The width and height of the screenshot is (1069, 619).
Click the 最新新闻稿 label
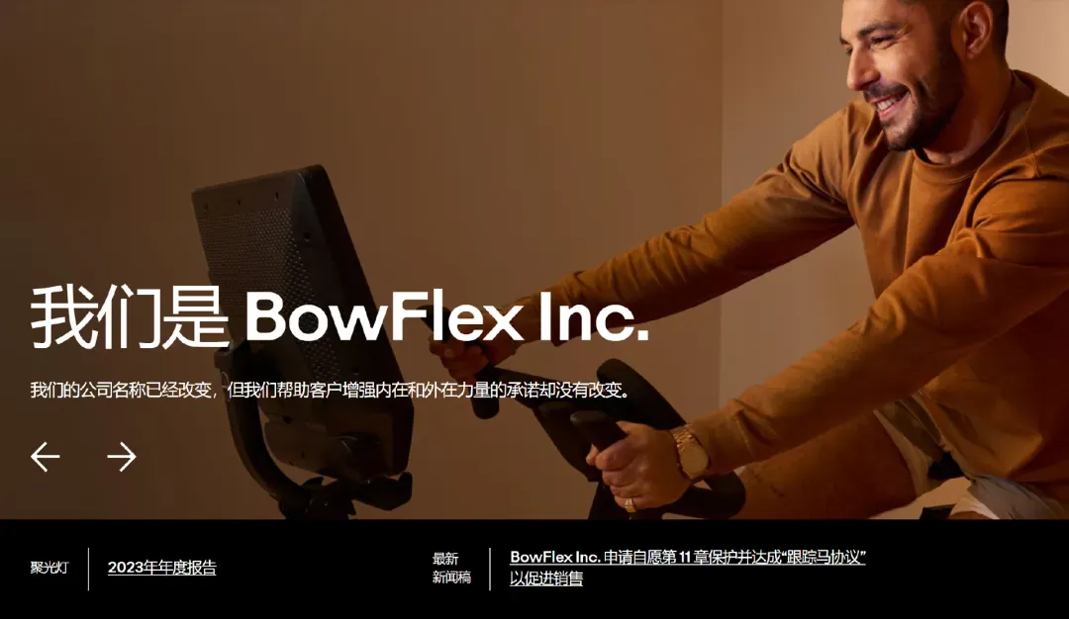[451, 568]
